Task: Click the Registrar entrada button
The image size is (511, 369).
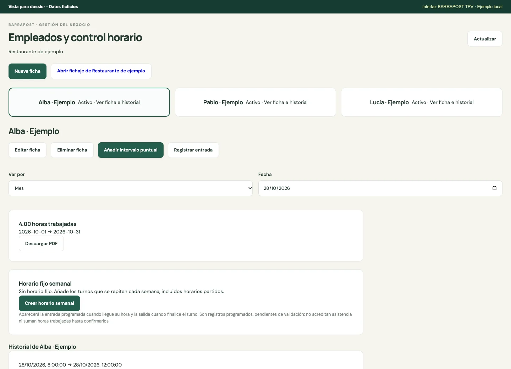Action: [x=193, y=150]
